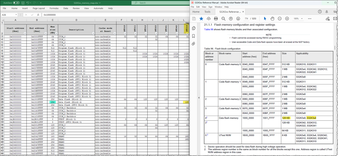
Task: Toggle the AutoSave switch in Excel
Action: [16, 3]
